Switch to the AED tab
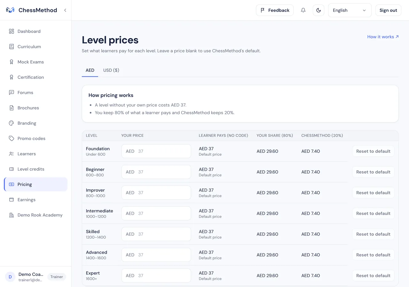Viewport: 409px width, 287px height. [x=90, y=70]
